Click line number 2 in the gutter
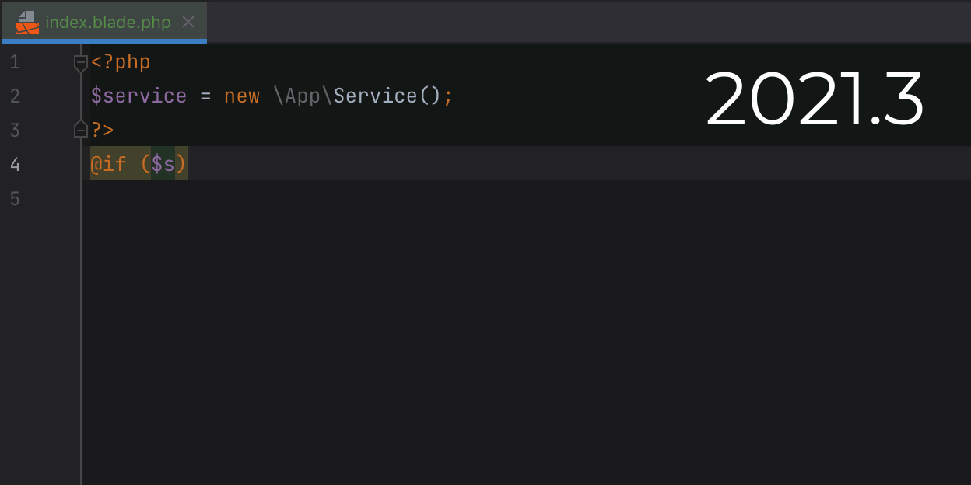 14,96
